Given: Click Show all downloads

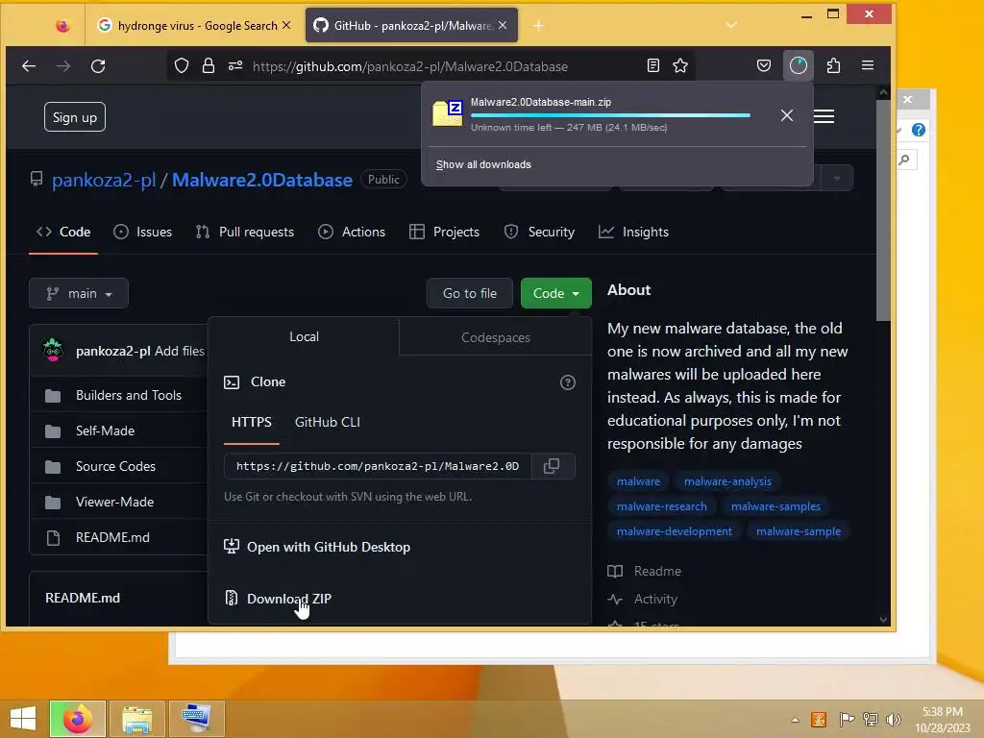Looking at the screenshot, I should pyautogui.click(x=483, y=164).
